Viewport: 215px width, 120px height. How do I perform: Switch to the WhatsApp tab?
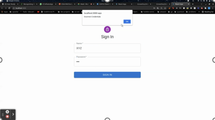click(x=48, y=4)
